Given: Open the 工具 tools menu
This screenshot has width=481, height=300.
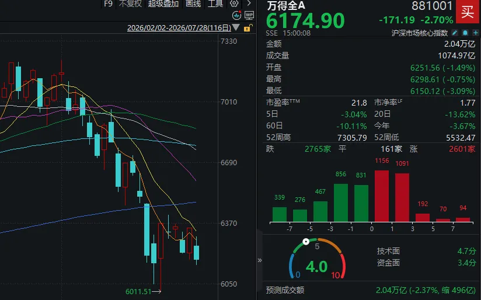Looking at the screenshot, I should 215,4.
